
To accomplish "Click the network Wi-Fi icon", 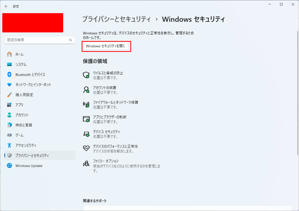I will tap(9, 85).
